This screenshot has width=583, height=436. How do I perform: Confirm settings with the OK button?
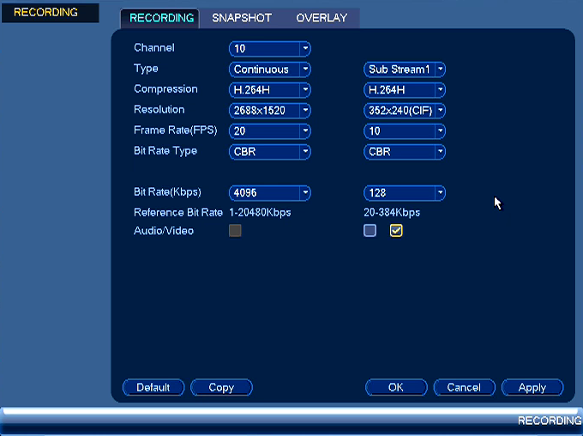[396, 388]
